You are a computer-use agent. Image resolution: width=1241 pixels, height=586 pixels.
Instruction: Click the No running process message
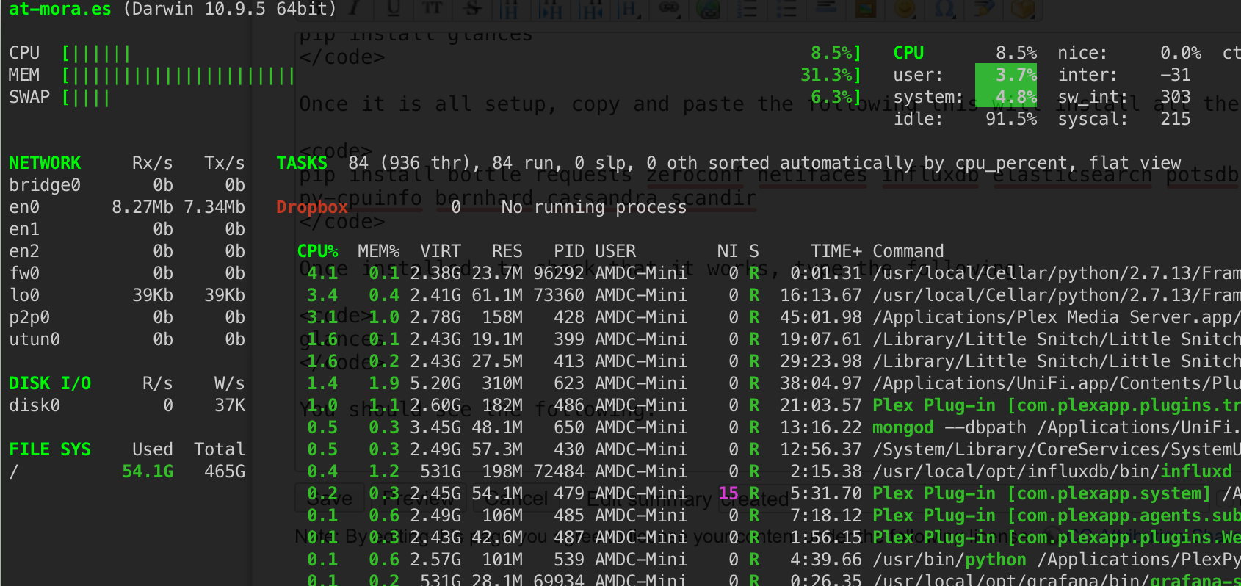(594, 207)
